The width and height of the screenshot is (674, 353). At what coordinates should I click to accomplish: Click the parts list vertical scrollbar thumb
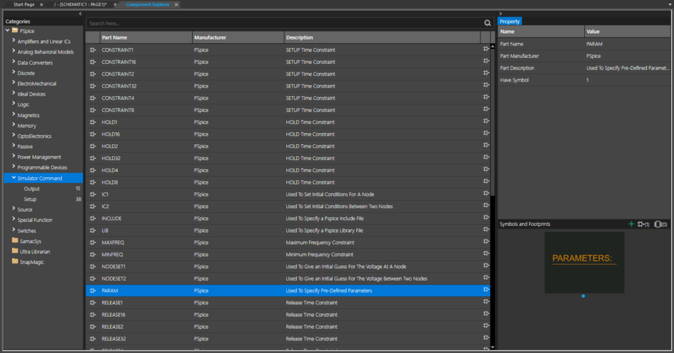(x=492, y=122)
